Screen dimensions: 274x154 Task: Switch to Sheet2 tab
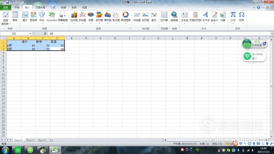(x=30, y=140)
